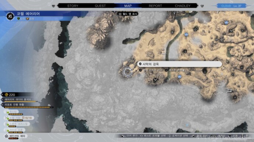Toggle the 토벌 거점 18/18 checked entry
254x142 pixels.
point(19,118)
